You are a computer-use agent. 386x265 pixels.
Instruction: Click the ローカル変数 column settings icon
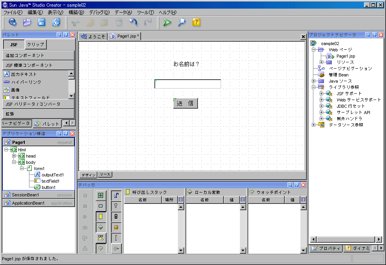[243, 200]
